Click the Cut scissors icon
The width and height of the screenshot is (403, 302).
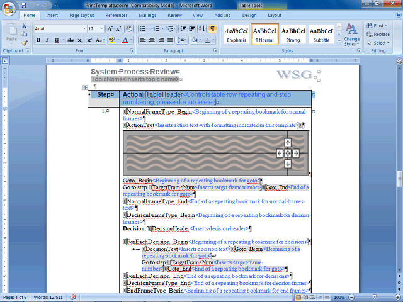point(24,26)
